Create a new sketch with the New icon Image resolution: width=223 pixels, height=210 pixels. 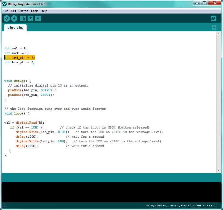tap(23, 19)
